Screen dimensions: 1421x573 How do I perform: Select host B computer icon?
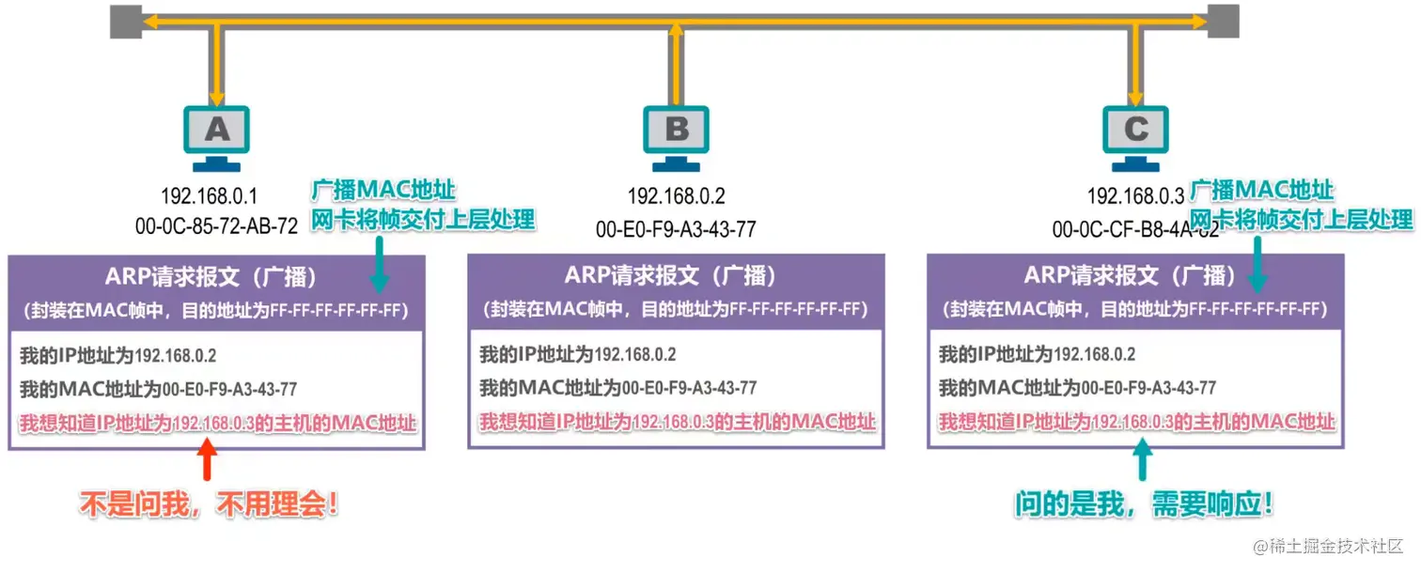[x=676, y=128]
